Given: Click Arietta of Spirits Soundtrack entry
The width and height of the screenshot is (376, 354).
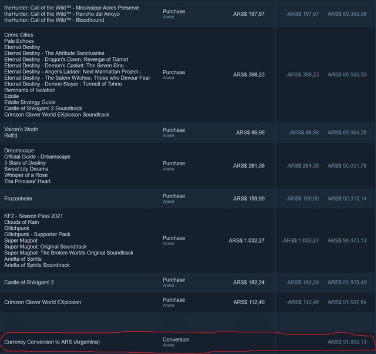Looking at the screenshot, I should (x=37, y=265).
